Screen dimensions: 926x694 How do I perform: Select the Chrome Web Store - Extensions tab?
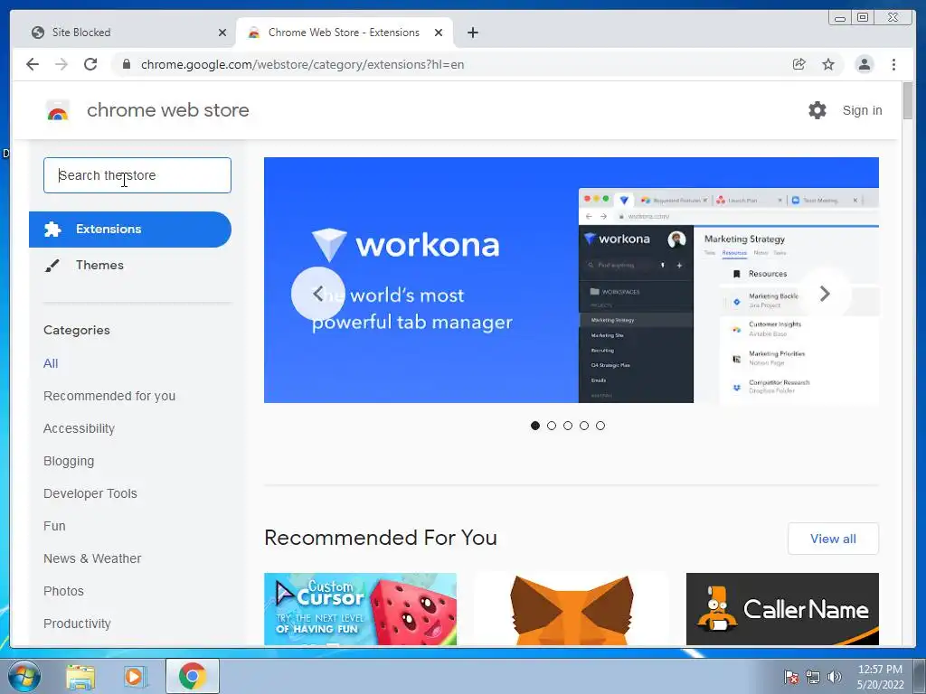pyautogui.click(x=344, y=33)
